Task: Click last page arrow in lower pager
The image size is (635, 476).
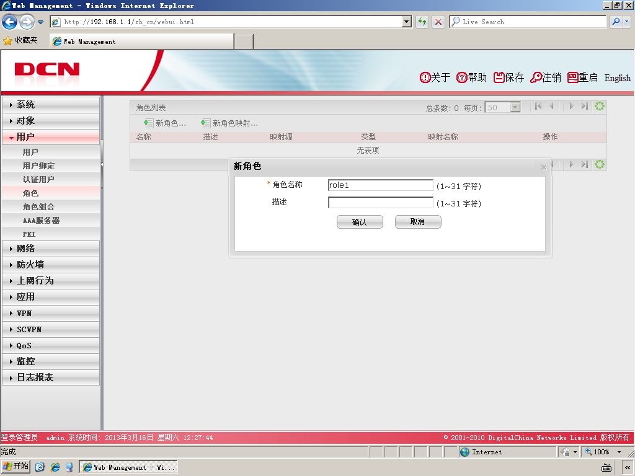Action: pos(584,164)
